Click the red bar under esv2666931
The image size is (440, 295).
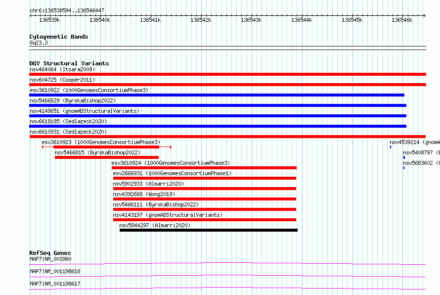(205, 178)
